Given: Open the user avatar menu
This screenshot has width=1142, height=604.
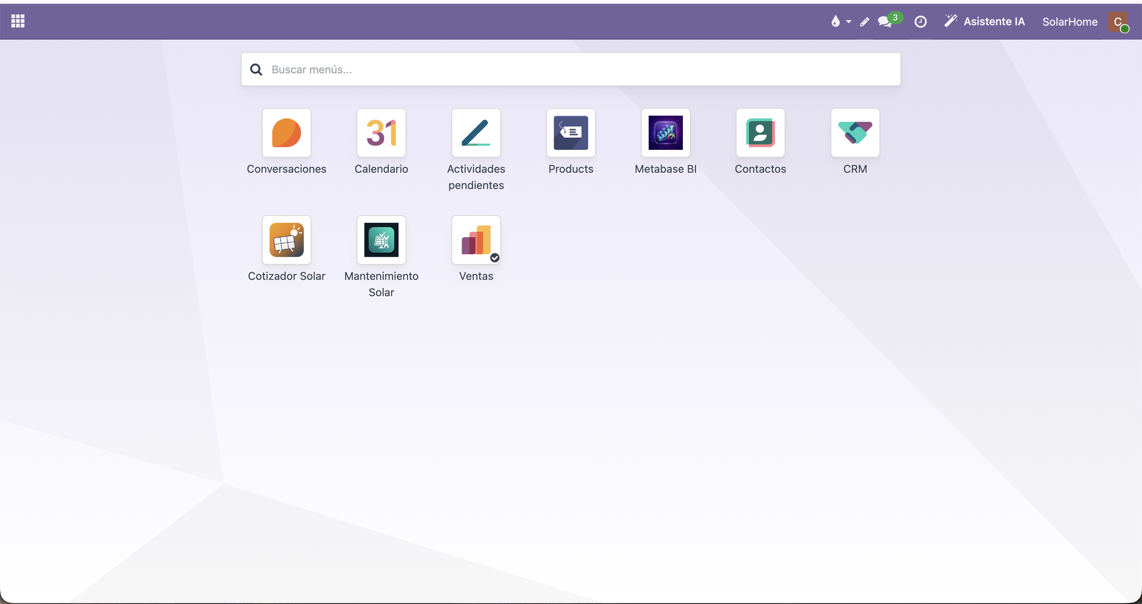Looking at the screenshot, I should point(1118,22).
